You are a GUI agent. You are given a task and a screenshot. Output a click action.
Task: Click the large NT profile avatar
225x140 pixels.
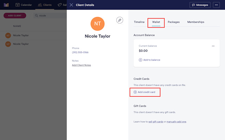[98, 24]
